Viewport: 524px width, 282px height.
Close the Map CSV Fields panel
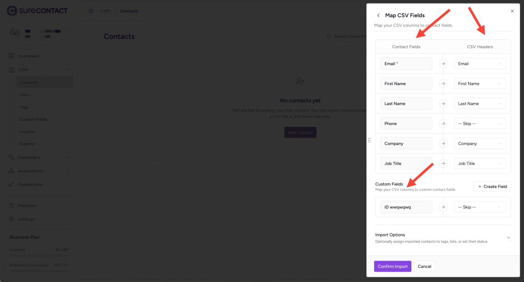tap(512, 11)
